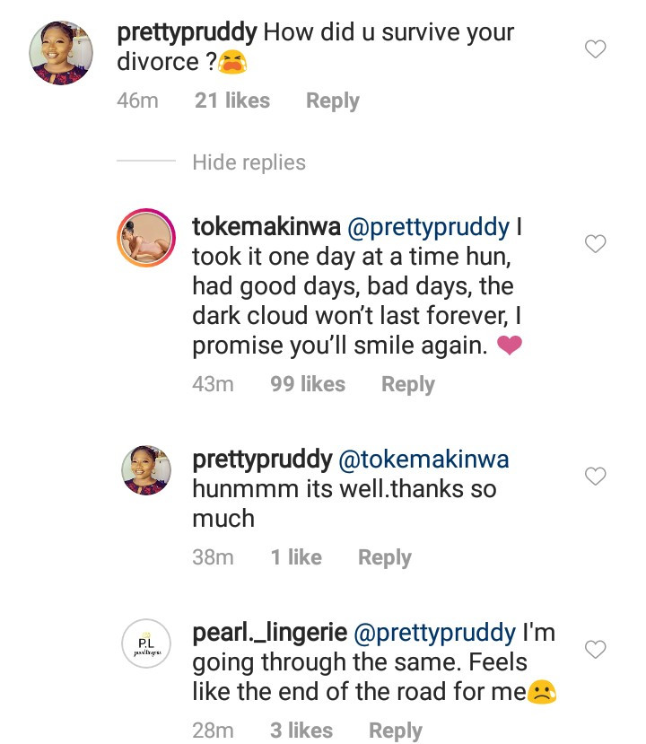Like prettypruddy's divorce question comment

click(596, 49)
